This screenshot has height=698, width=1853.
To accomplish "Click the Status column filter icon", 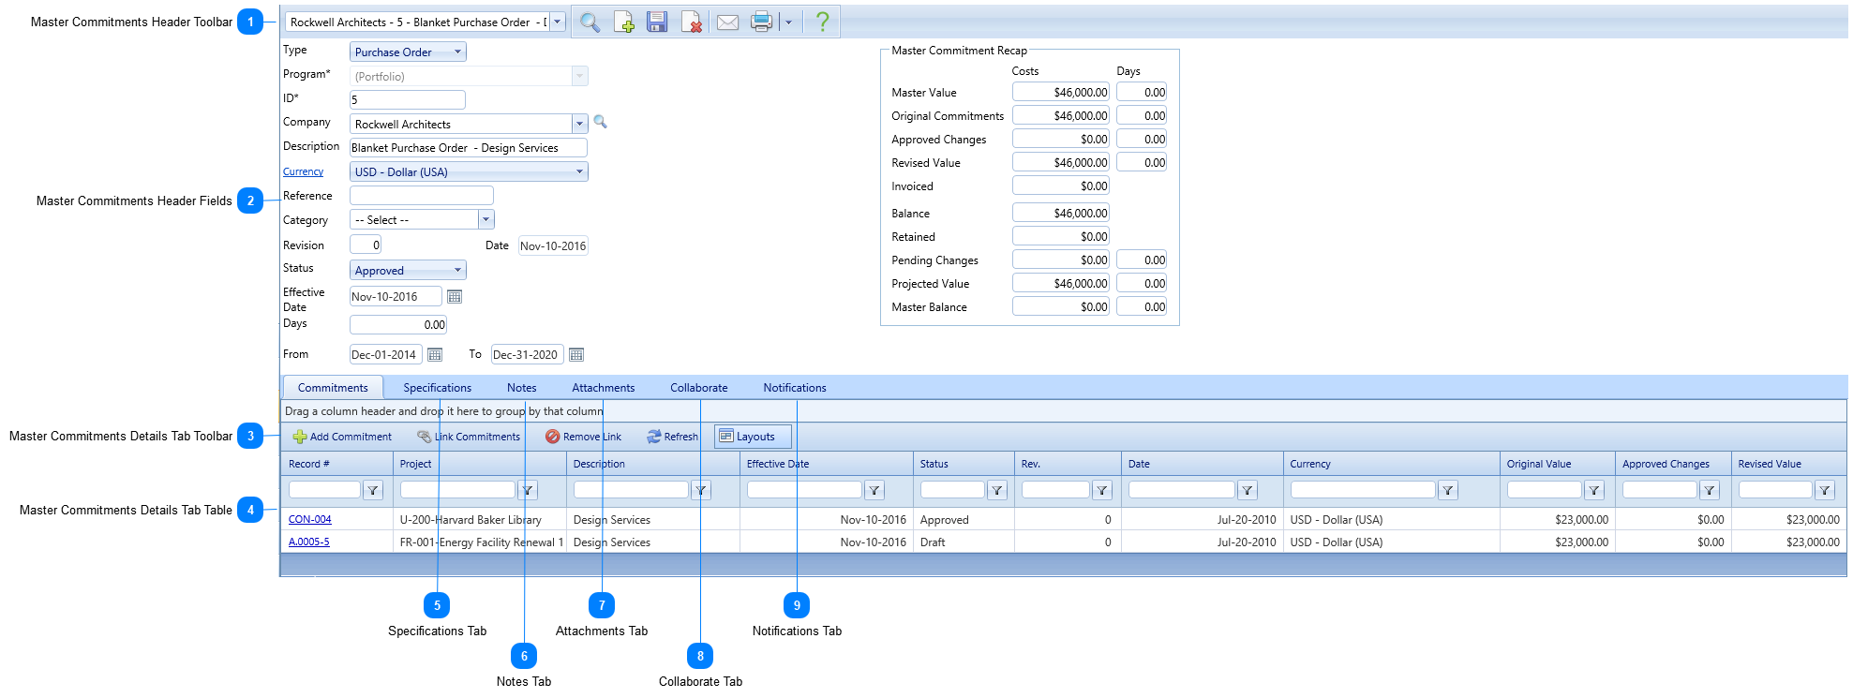I will tap(997, 490).
